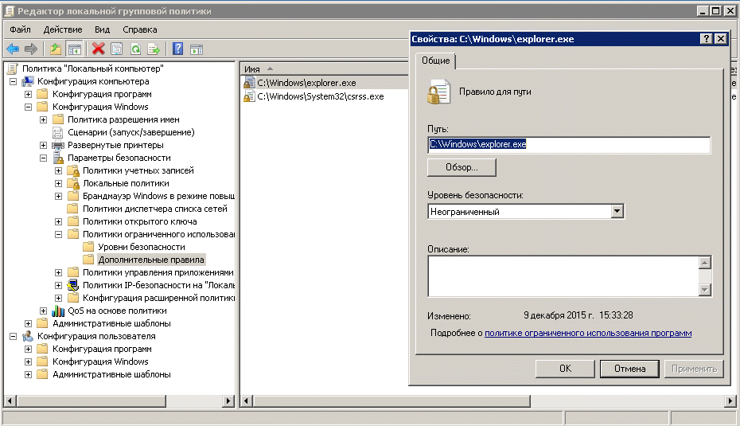Collapse the 'Конфигурация компьютера' node
Image resolution: width=740 pixels, height=426 pixels.
coord(14,81)
